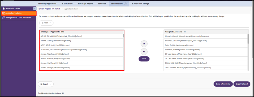Select CHOUDHARY, ARYAN in assigned list
The height and width of the screenshot is (97, 254).
(206, 67)
